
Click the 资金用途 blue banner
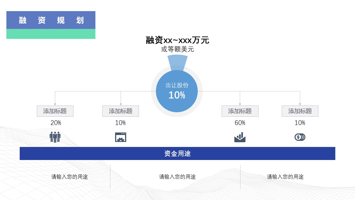(x=177, y=153)
